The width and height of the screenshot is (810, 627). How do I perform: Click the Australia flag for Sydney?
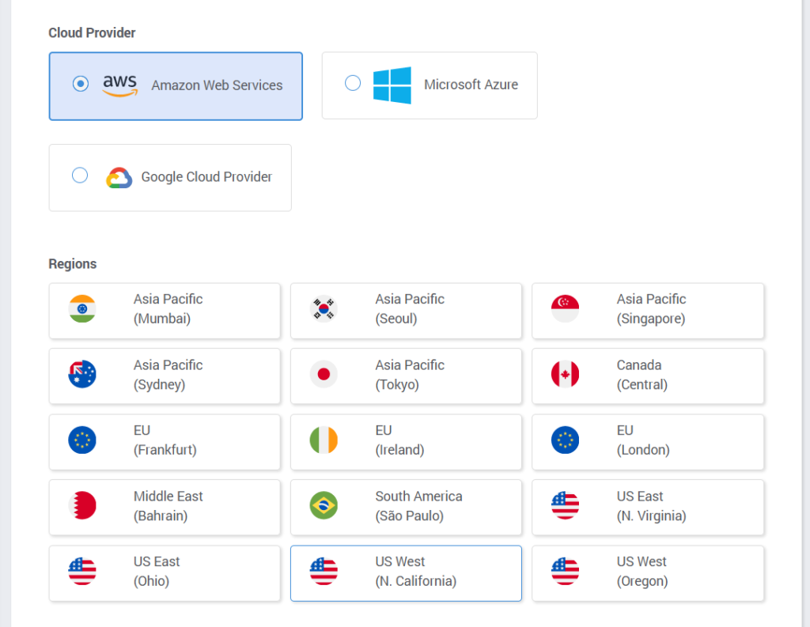click(82, 374)
